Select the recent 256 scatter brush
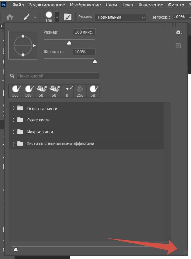 (80, 91)
